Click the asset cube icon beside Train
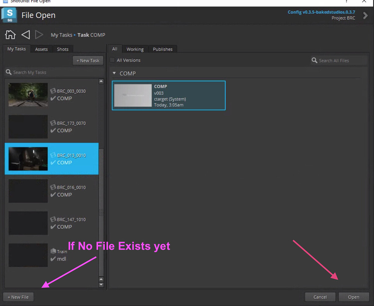Image resolution: width=374 pixels, height=306 pixels. click(x=53, y=251)
